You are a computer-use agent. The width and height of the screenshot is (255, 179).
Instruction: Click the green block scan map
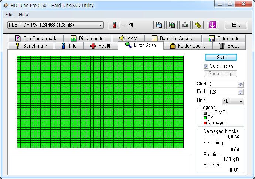click(x=101, y=102)
